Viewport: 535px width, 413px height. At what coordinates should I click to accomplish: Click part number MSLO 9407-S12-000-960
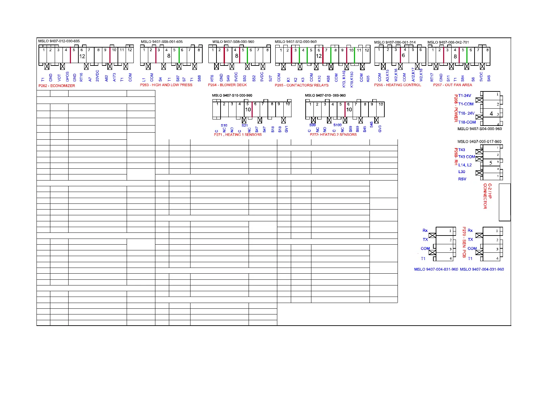pyautogui.click(x=296, y=42)
